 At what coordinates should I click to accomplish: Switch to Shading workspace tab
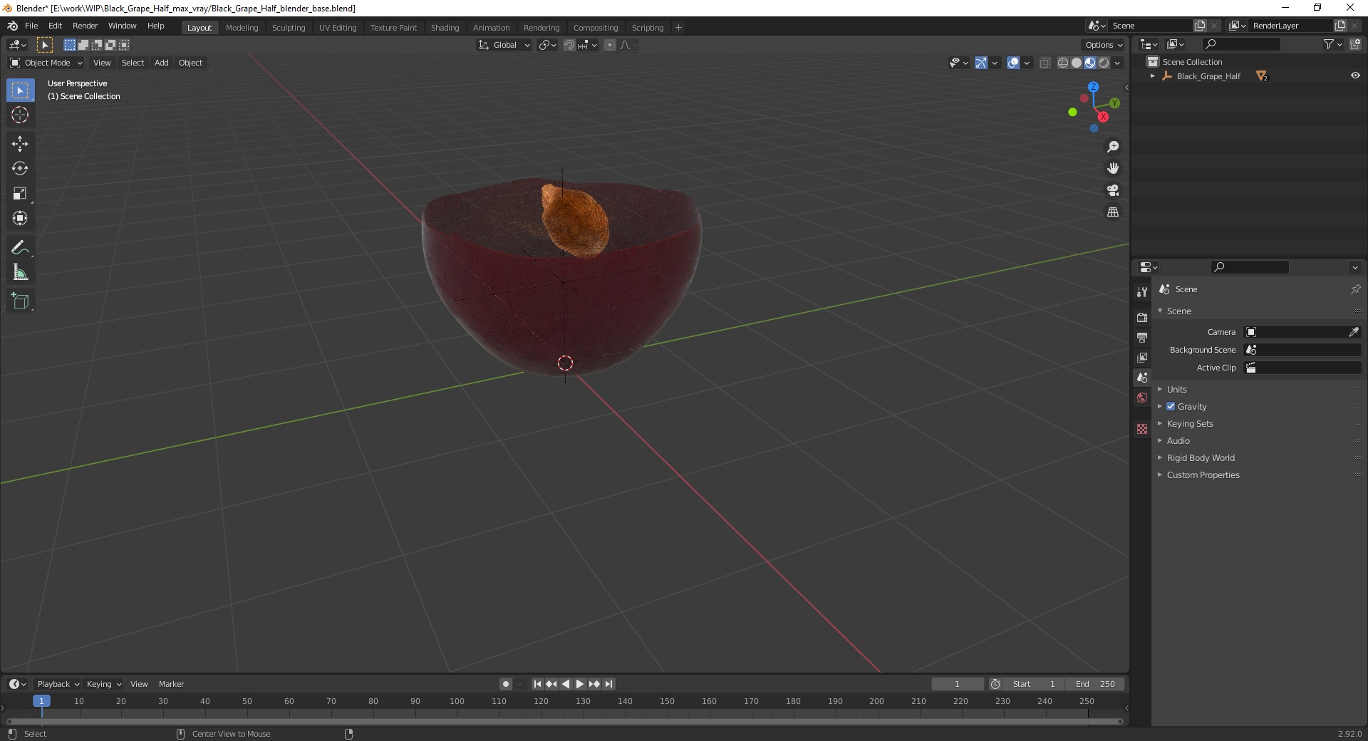point(445,28)
